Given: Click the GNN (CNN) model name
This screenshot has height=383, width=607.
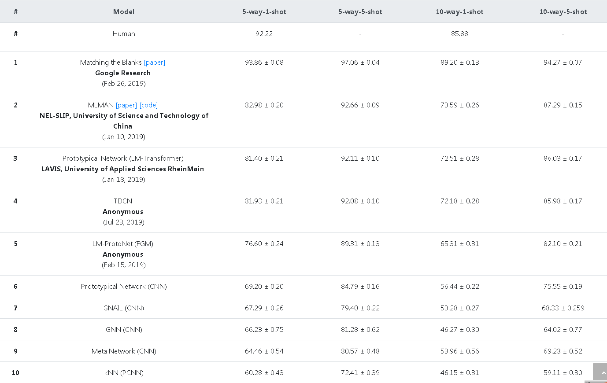Looking at the screenshot, I should click(x=124, y=329).
